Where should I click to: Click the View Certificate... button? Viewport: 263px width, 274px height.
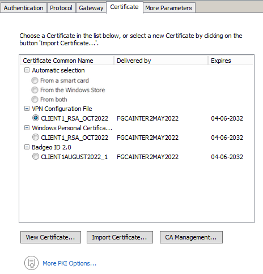[x=50, y=237]
